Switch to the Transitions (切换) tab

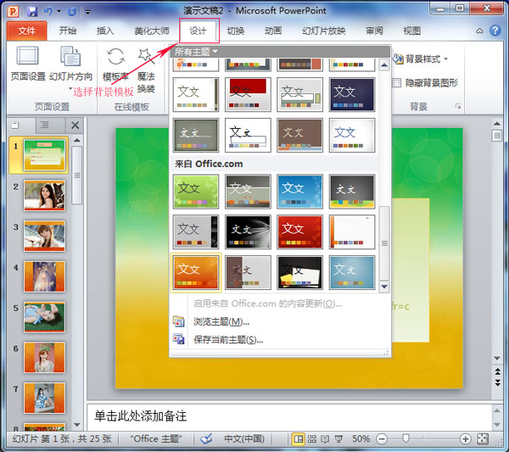pyautogui.click(x=235, y=31)
